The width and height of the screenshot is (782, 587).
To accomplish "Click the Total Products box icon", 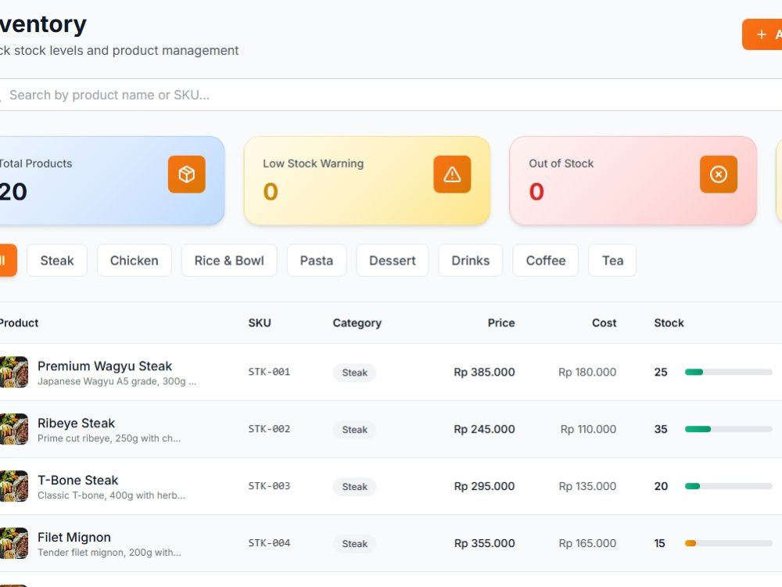I will pos(187,175).
